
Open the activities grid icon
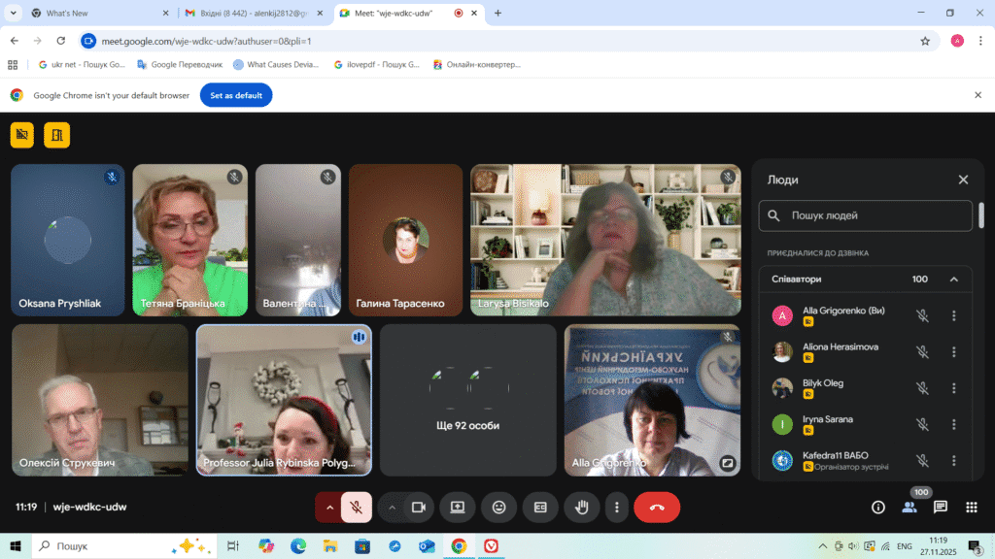971,507
